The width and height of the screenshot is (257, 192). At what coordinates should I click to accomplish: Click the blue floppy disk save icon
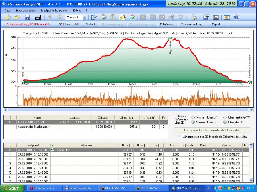tap(27, 17)
